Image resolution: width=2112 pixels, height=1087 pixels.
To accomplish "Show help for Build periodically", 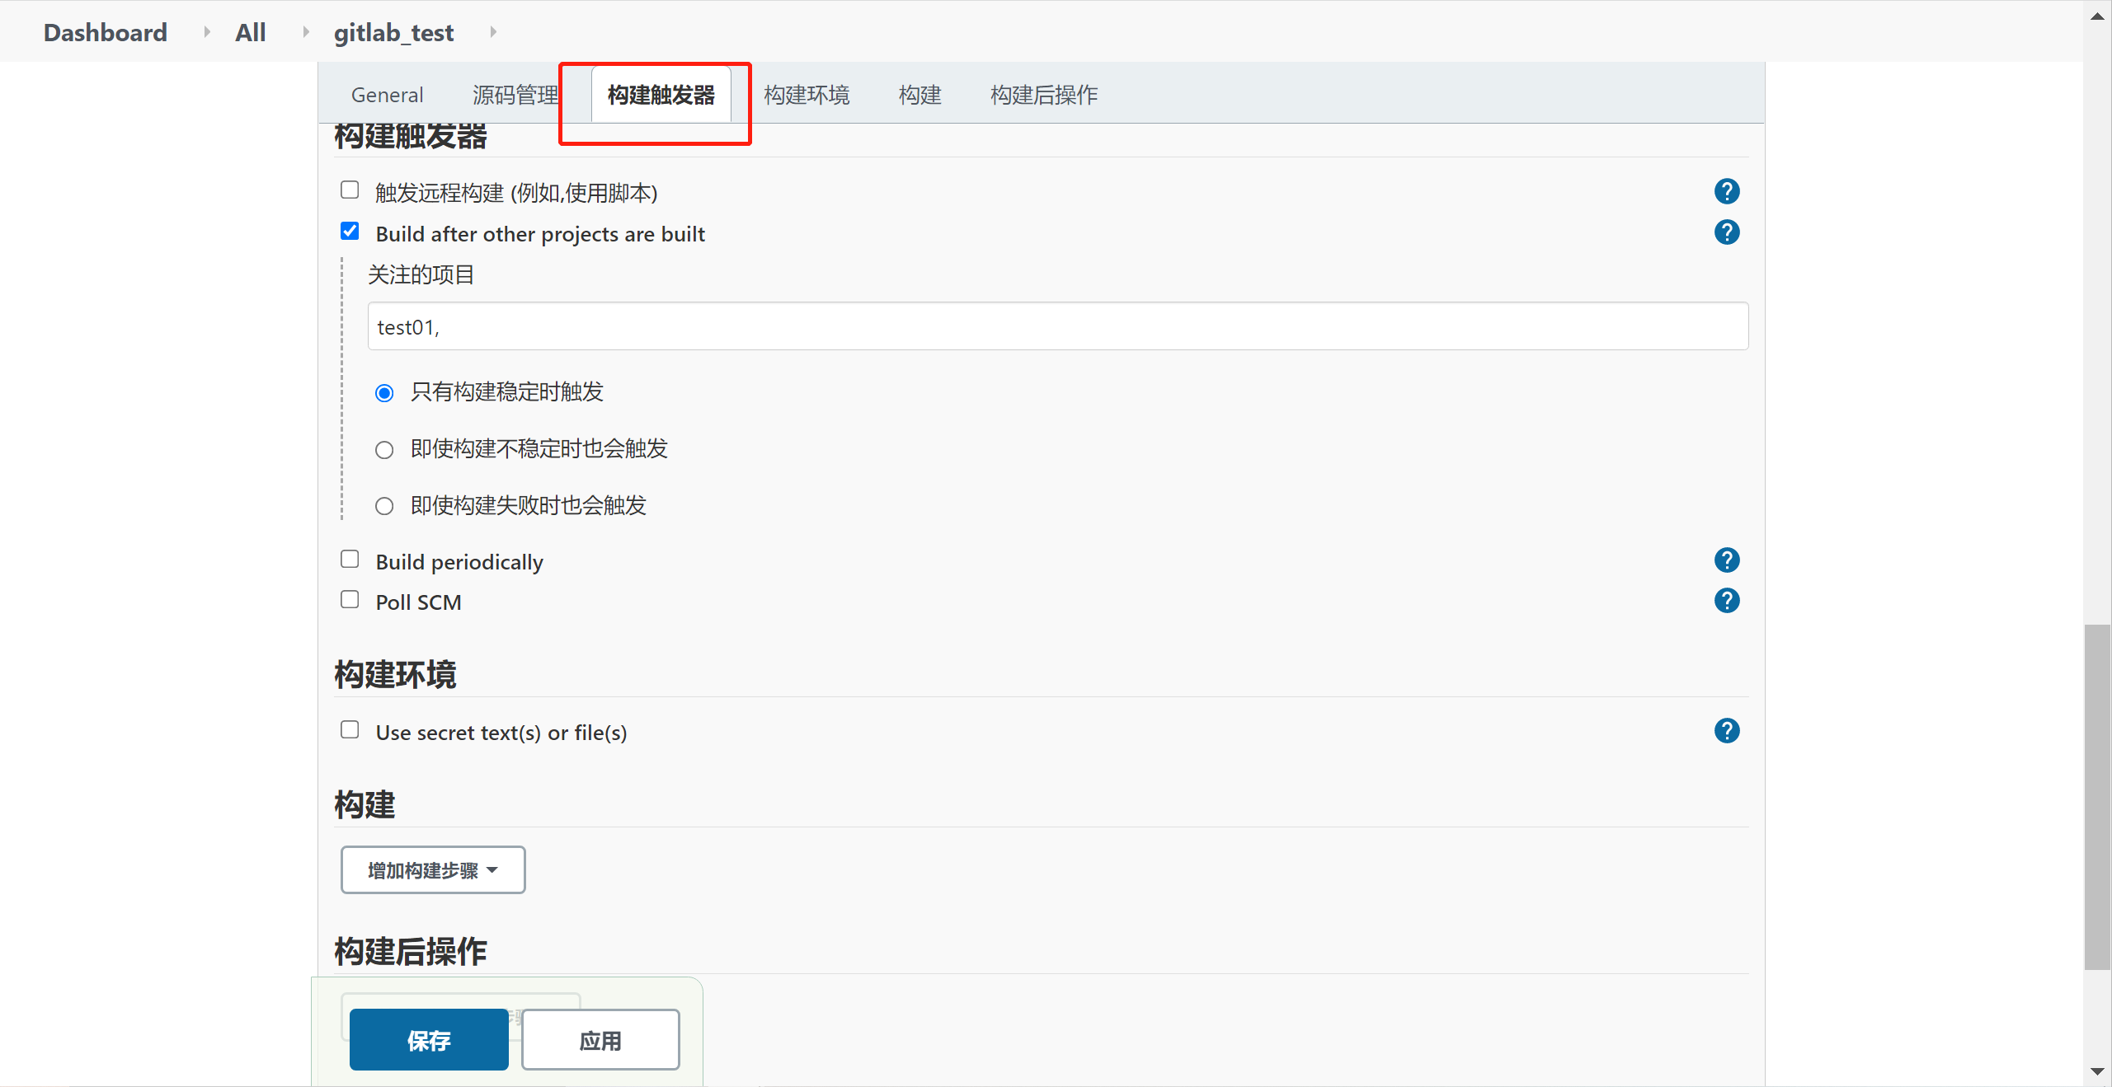I will coord(1726,560).
